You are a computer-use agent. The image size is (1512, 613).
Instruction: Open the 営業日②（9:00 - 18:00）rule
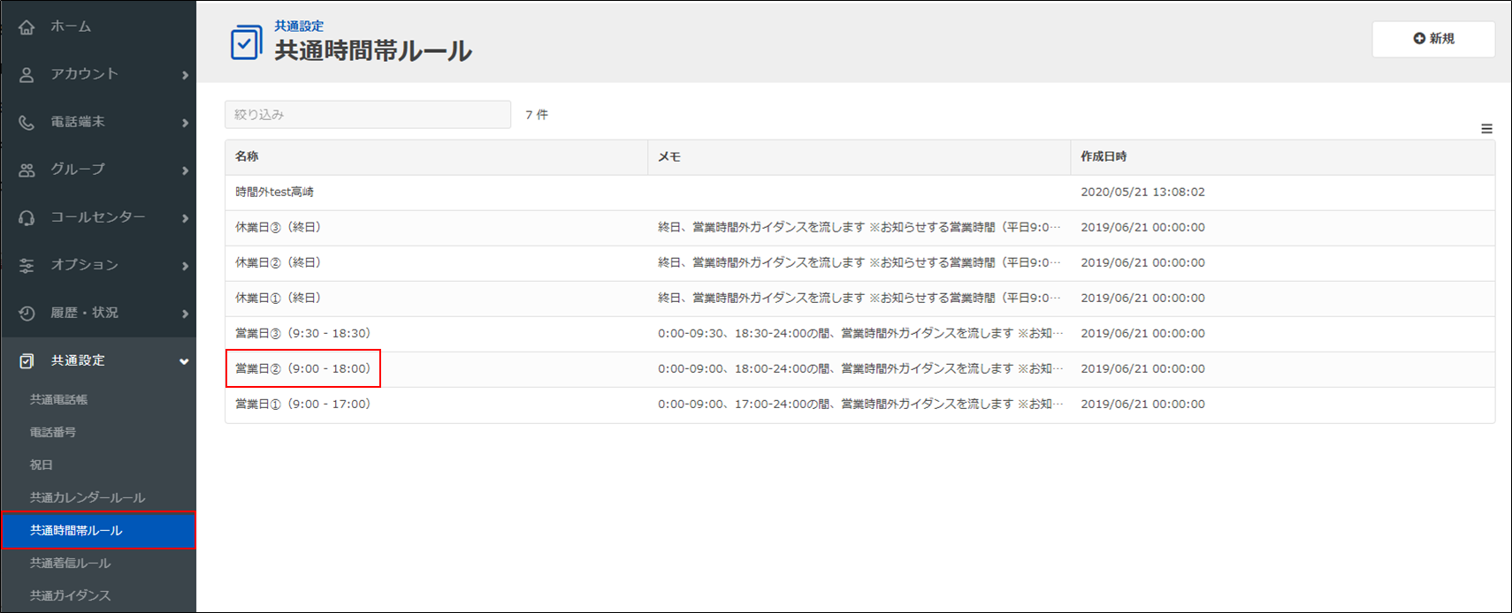coord(302,368)
